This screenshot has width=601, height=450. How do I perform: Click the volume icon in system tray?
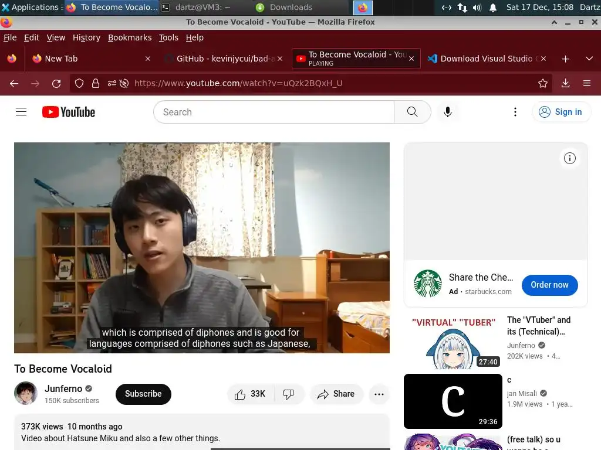477,7
